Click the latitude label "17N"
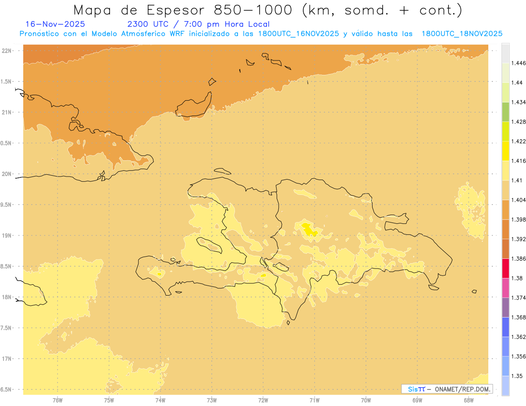The height and width of the screenshot is (406, 526). point(7,359)
